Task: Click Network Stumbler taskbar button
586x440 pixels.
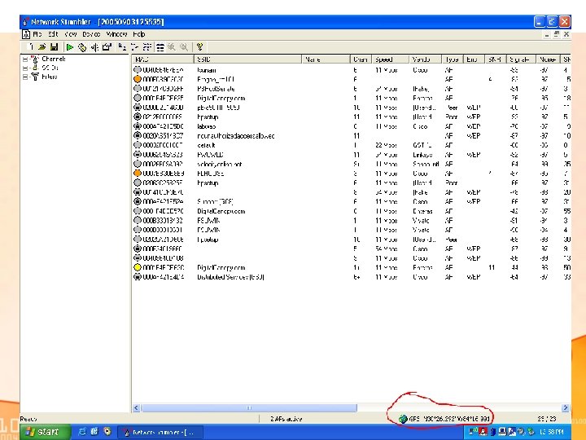Action: (160, 432)
